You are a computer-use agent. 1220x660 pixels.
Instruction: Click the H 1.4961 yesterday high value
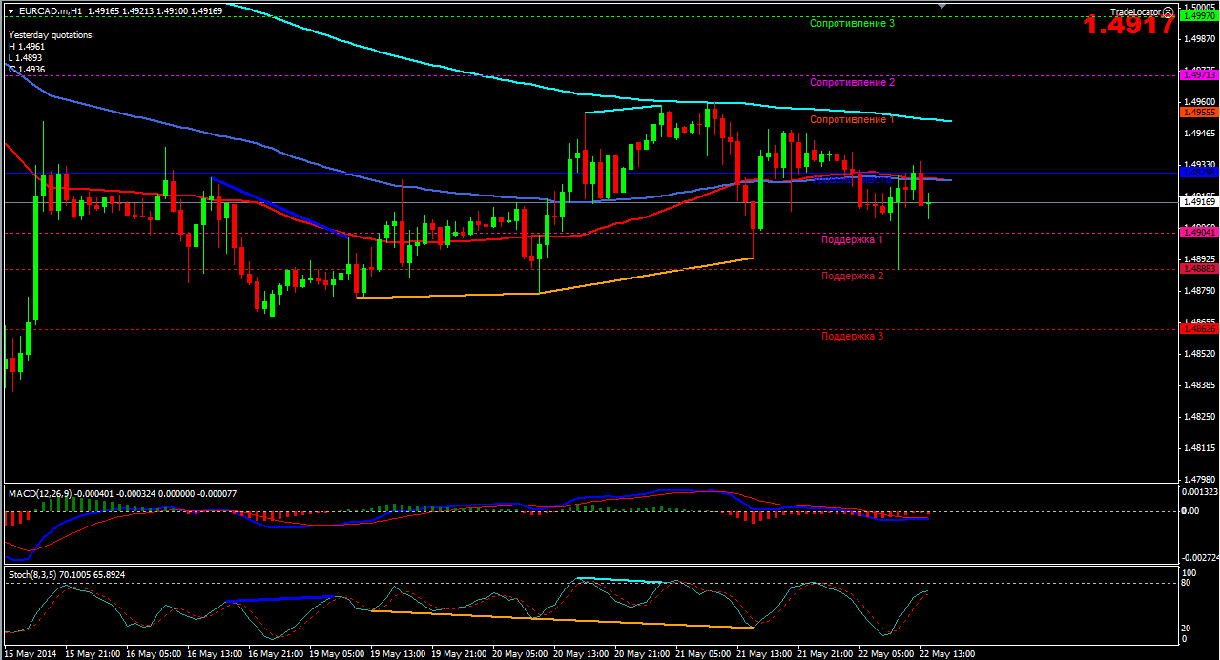click(x=26, y=46)
